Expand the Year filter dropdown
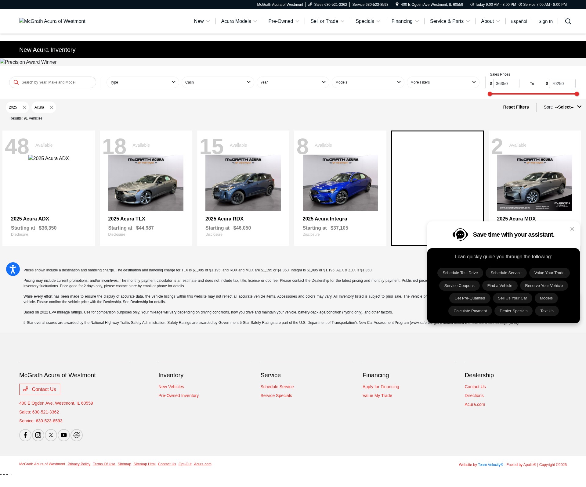 [293, 82]
